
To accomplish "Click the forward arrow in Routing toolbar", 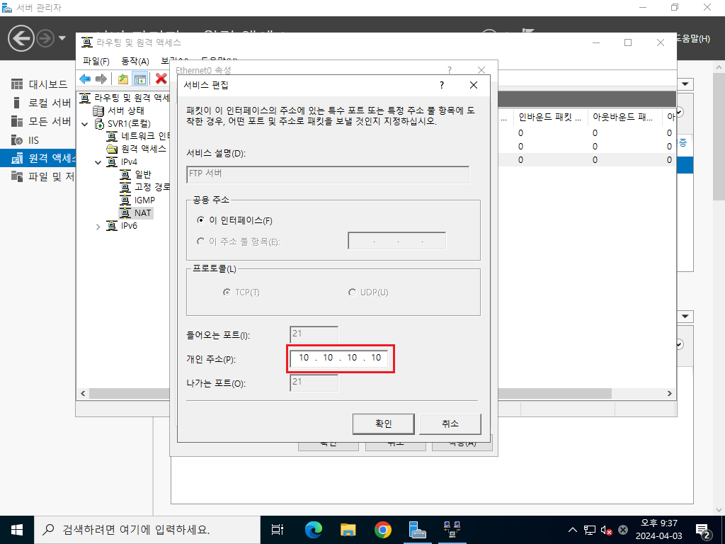I will coord(101,79).
